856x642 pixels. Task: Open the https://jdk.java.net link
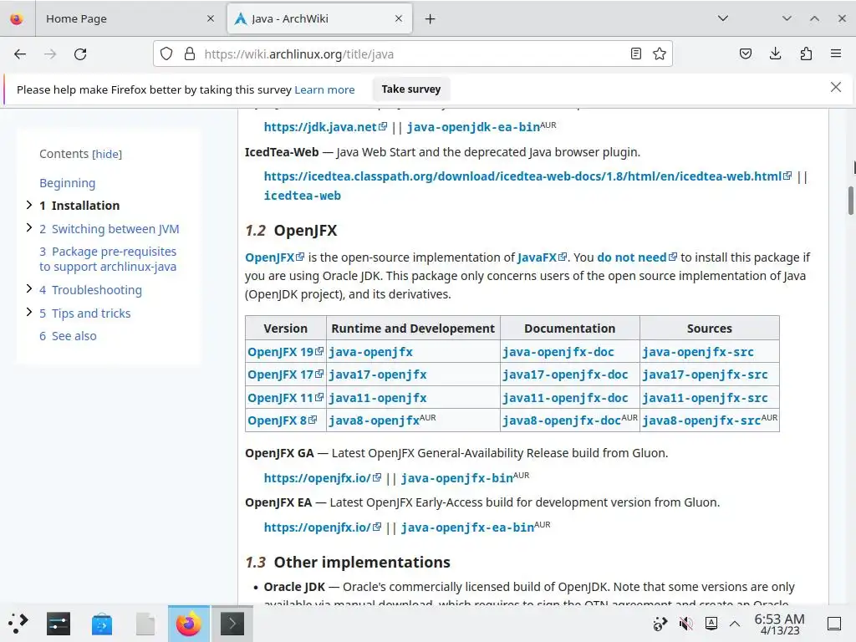coord(325,127)
